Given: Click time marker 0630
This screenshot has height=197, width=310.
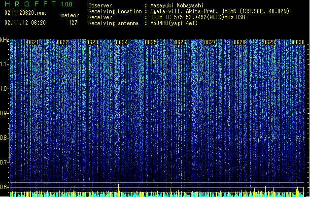Looking at the screenshot, I should pos(299,42).
